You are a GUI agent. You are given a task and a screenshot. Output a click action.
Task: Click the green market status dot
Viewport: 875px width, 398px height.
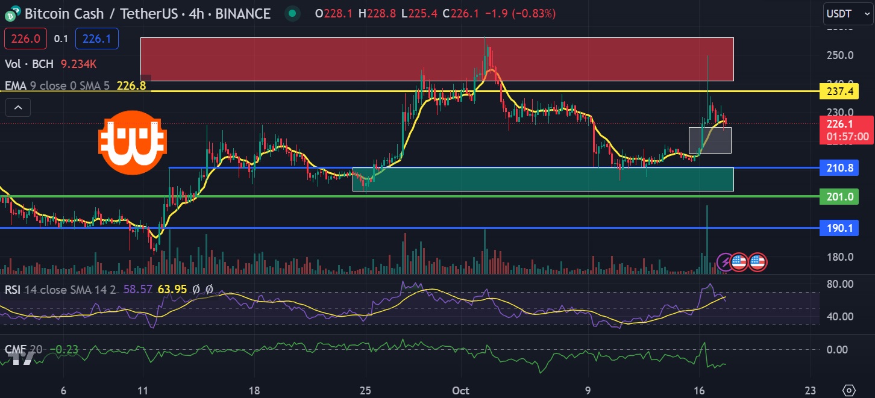point(292,13)
